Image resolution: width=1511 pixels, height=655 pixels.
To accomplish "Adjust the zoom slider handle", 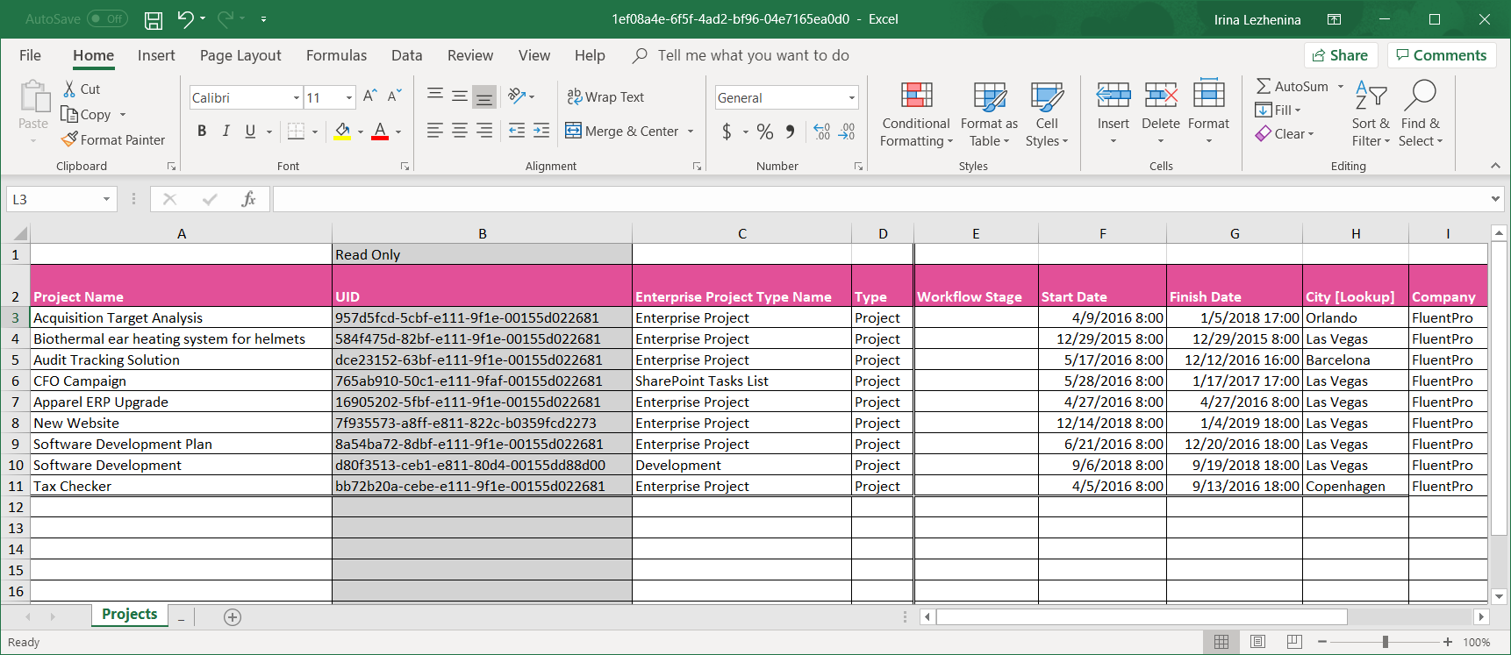I will [1386, 642].
